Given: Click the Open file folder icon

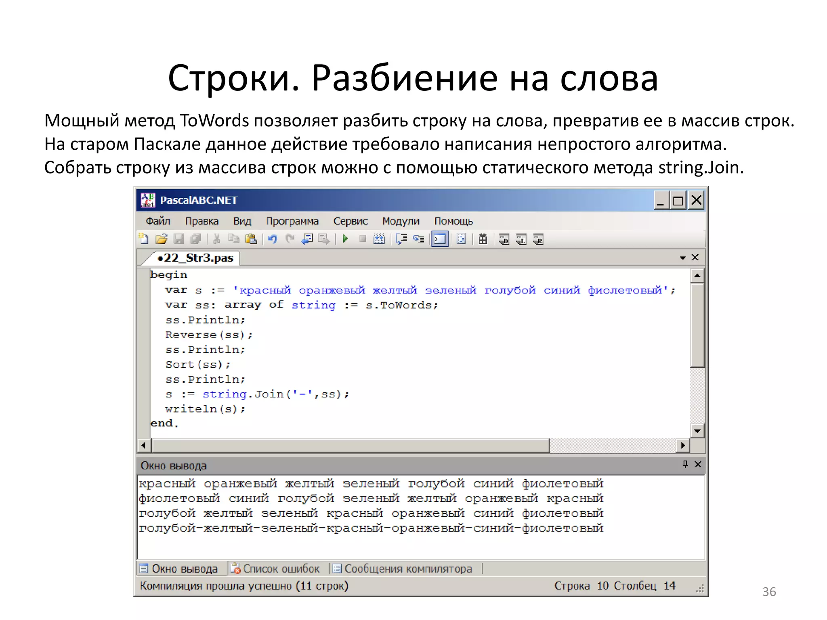Looking at the screenshot, I should click(161, 239).
